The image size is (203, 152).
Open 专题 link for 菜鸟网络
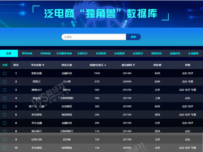(x=193, y=115)
